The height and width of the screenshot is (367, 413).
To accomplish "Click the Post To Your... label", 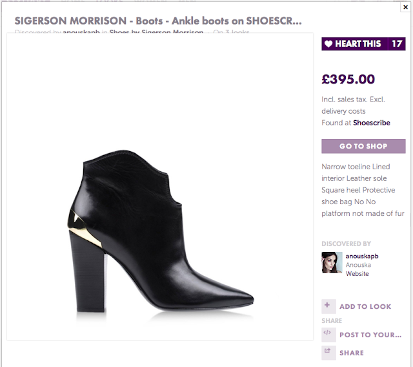I will tap(370, 335).
